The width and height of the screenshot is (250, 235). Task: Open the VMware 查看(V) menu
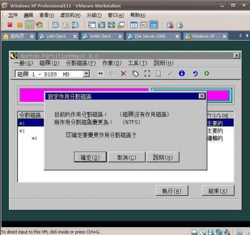pyautogui.click(x=47, y=15)
